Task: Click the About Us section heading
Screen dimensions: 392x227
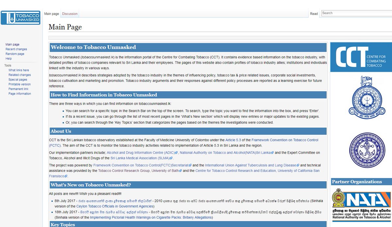Action: 61,131
